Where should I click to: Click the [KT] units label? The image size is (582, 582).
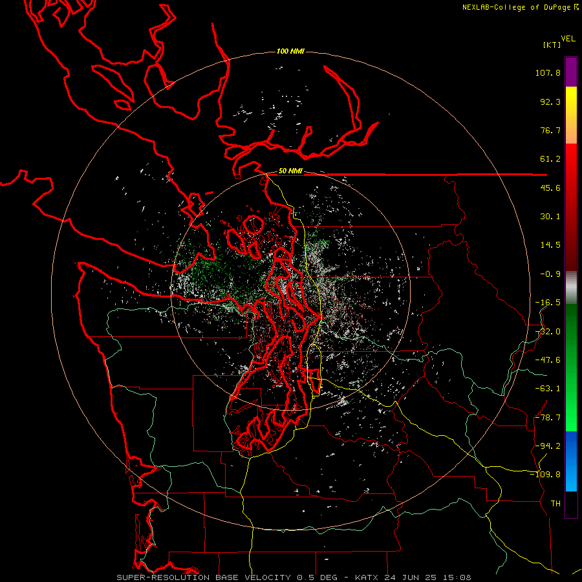pyautogui.click(x=552, y=45)
